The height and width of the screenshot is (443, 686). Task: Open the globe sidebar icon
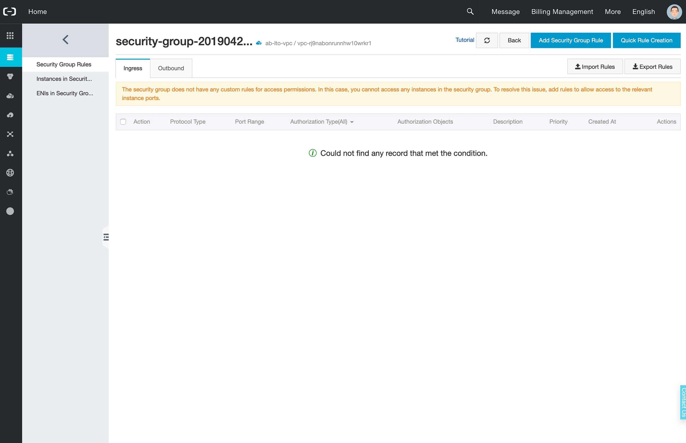[10, 173]
